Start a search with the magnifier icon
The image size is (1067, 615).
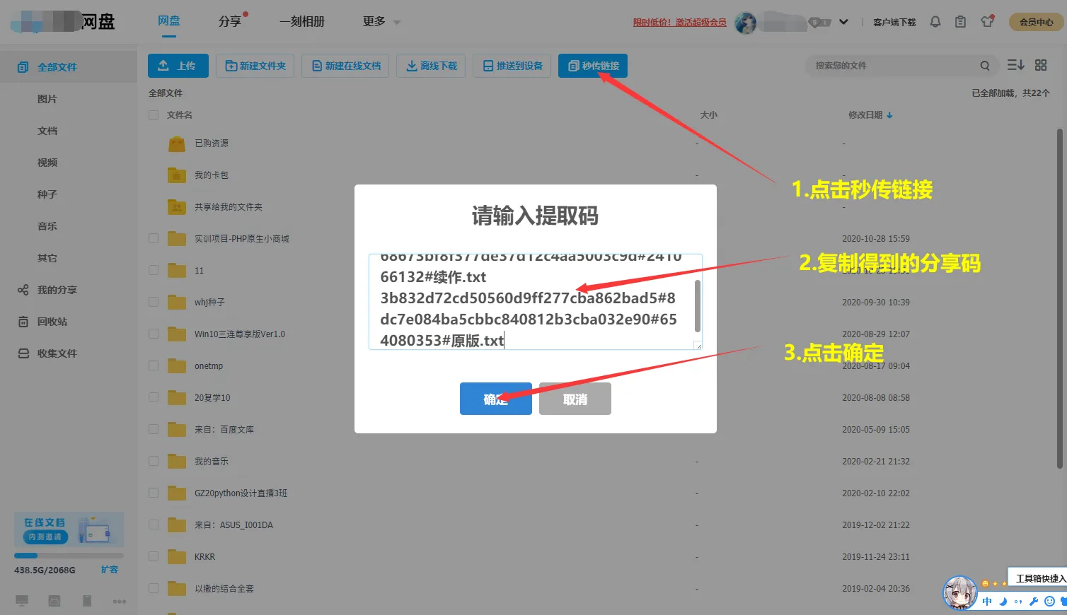click(x=985, y=65)
